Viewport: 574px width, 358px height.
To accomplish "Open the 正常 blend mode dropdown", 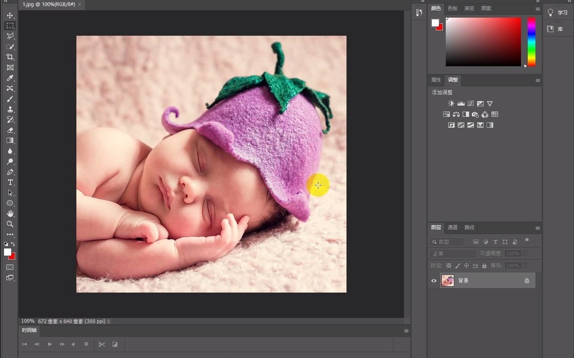I will click(453, 254).
